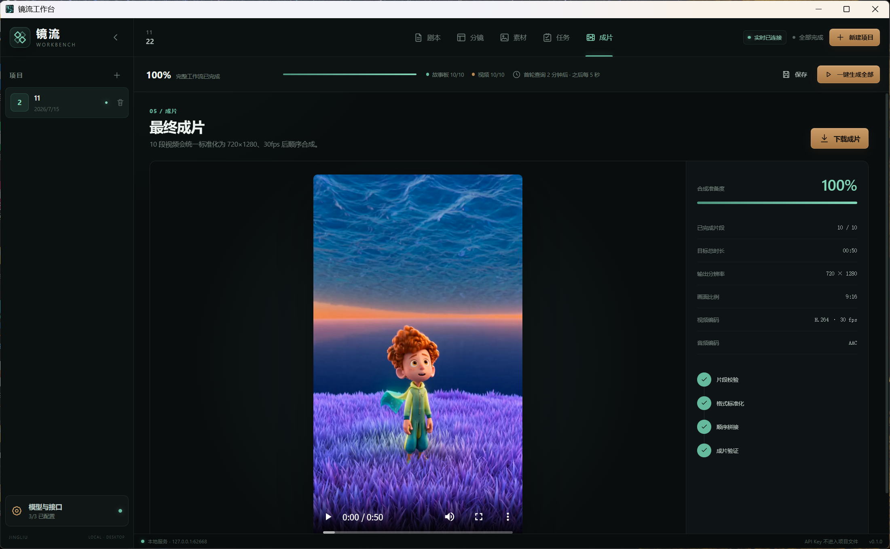Save the project with 保存
The width and height of the screenshot is (890, 549).
pyautogui.click(x=795, y=75)
